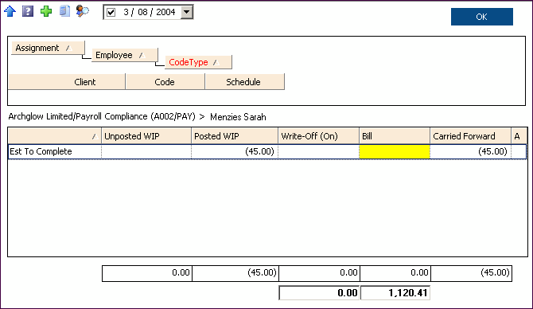
Task: Click the Posted WIP column header
Action: coord(235,136)
